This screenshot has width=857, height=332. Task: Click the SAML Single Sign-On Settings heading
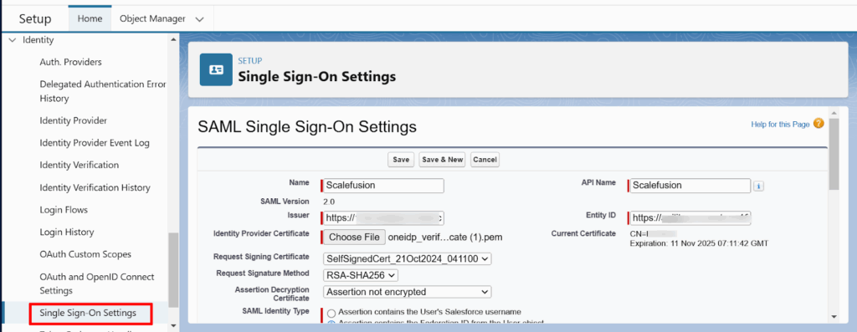(307, 126)
